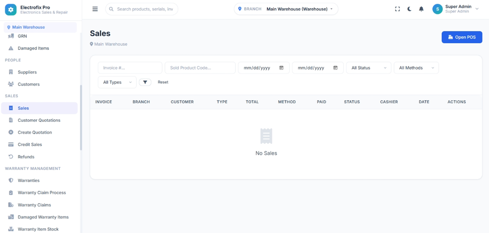
Task: Focus the Invoice # filter field
Action: pos(130,68)
